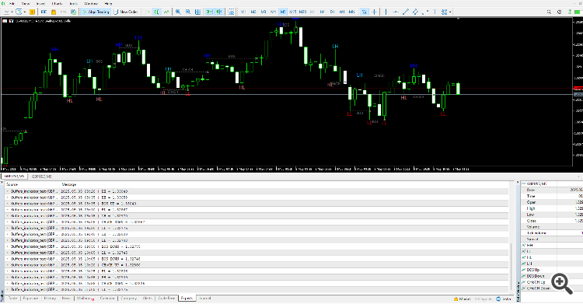Image resolution: width=583 pixels, height=304 pixels.
Task: Draw a horizontal line tool
Action: coord(396,12)
